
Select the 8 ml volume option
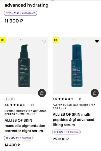pos(7,99)
